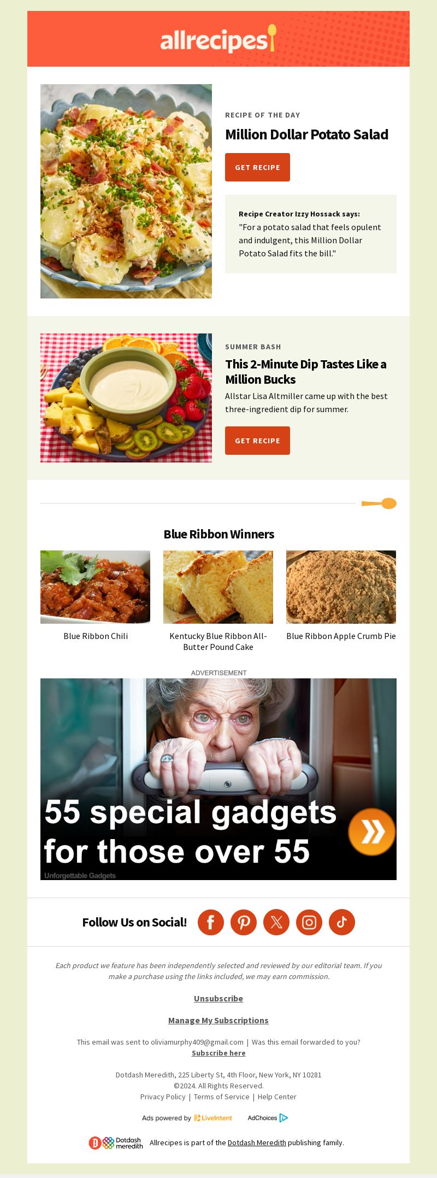
Task: Open the X (Twitter) social icon
Action: (276, 922)
